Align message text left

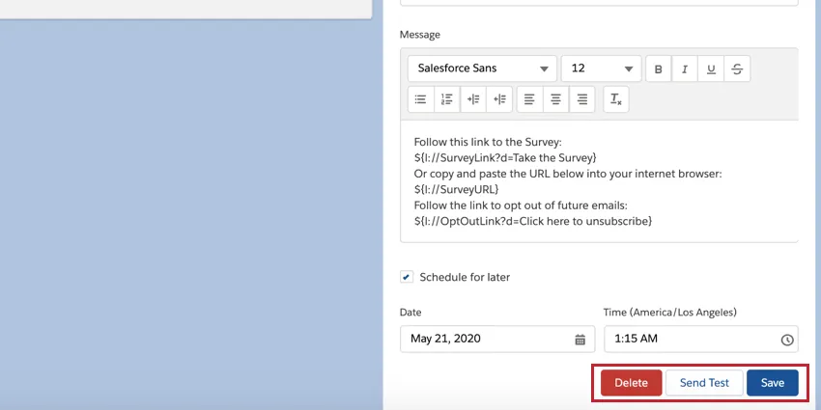(x=529, y=98)
